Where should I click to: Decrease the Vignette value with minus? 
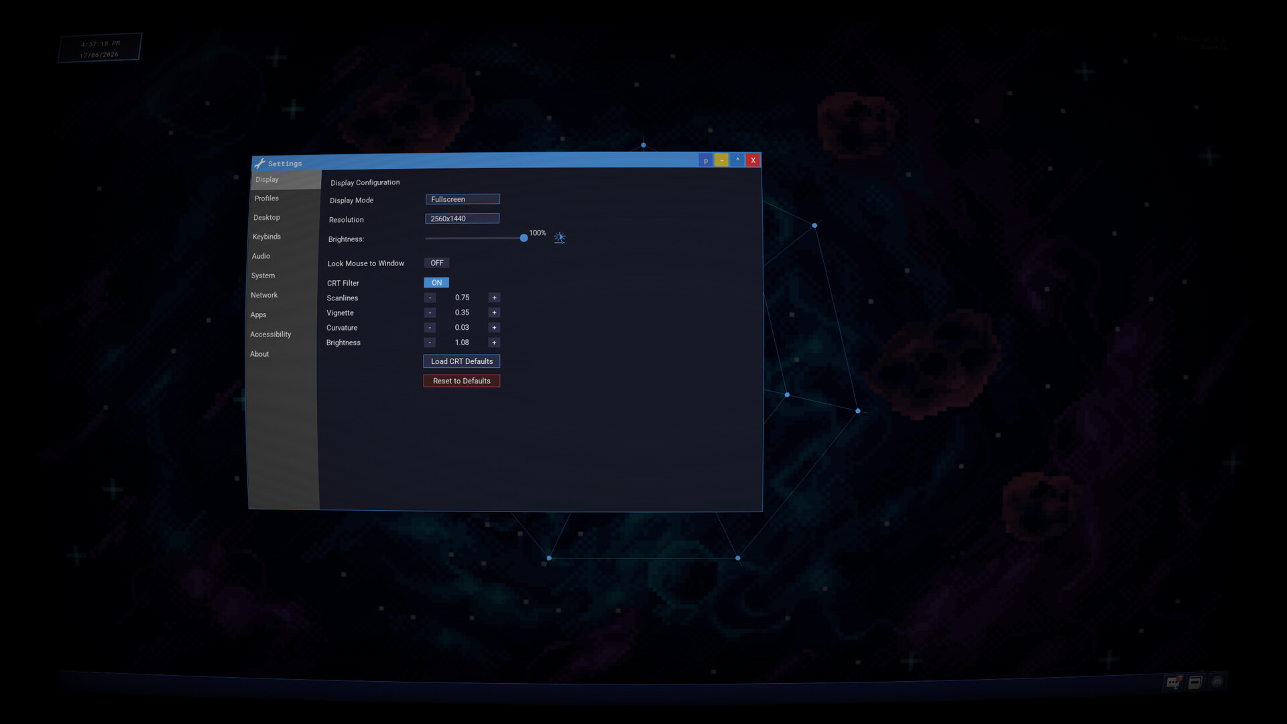(430, 312)
